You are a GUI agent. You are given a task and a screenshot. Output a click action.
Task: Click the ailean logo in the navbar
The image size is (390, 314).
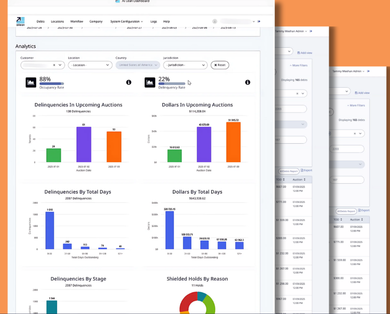(20, 21)
